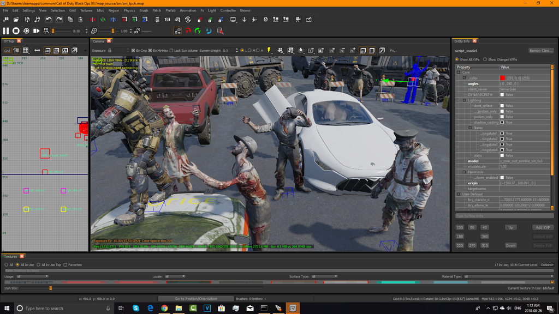559x314 pixels.
Task: Expand the _color property row
Action: (464, 78)
